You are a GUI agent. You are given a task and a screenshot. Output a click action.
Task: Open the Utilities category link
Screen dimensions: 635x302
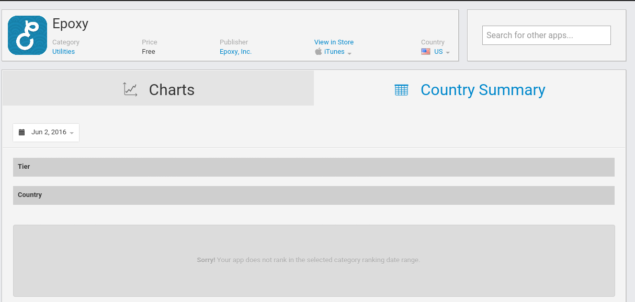pyautogui.click(x=63, y=51)
